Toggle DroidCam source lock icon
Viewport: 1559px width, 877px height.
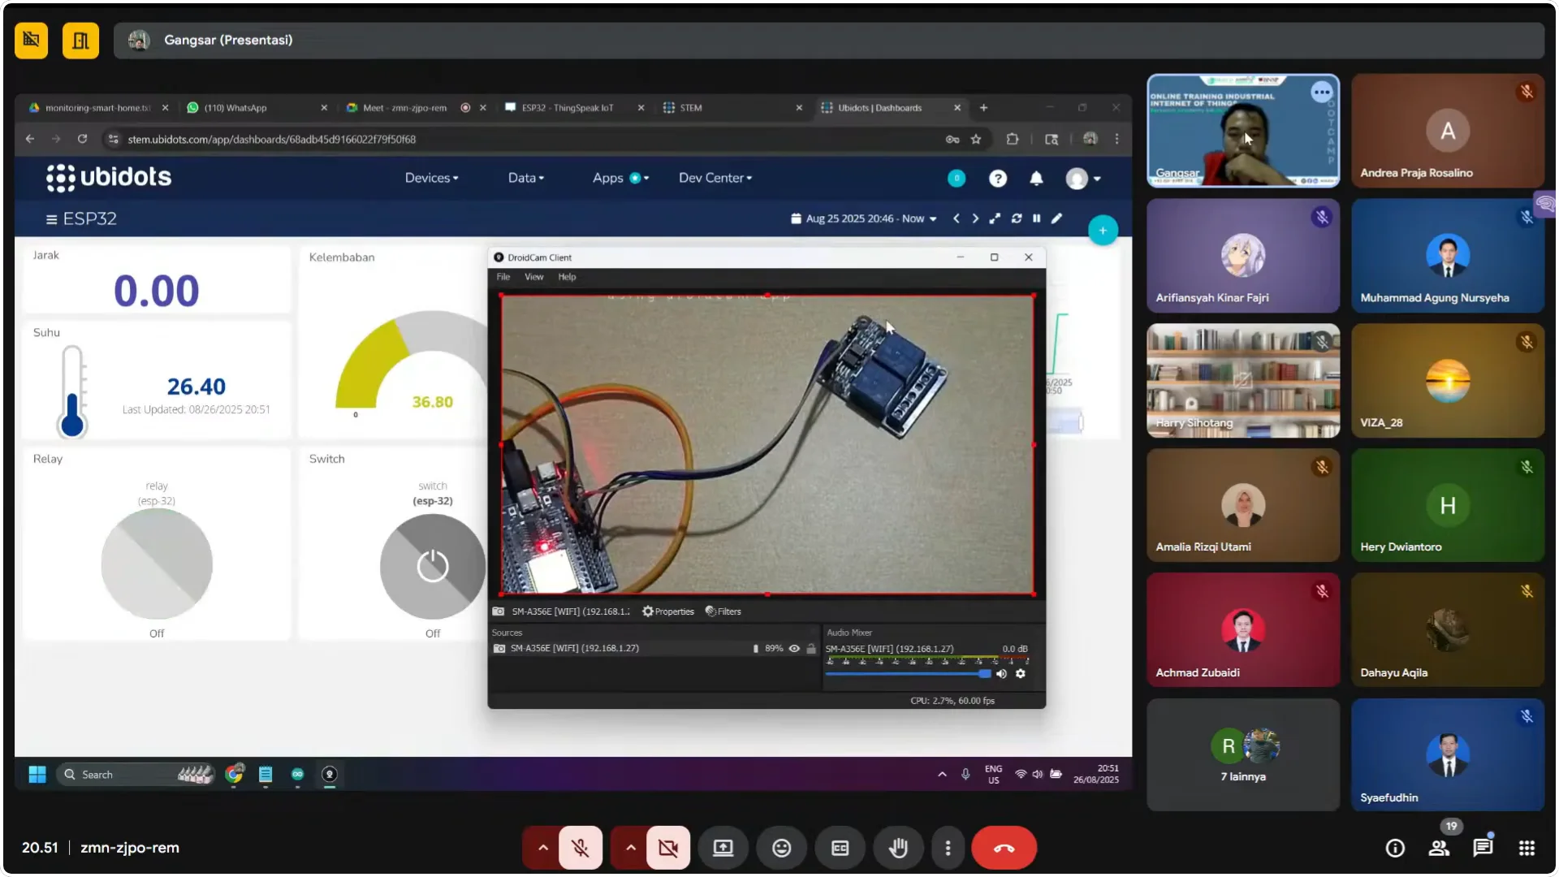pyautogui.click(x=810, y=649)
